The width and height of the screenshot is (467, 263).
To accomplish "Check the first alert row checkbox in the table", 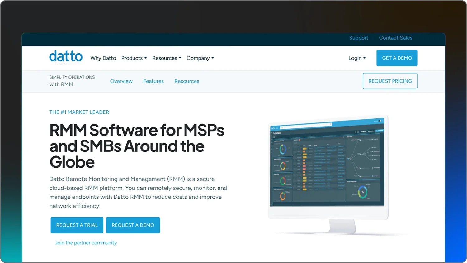I will (295, 149).
